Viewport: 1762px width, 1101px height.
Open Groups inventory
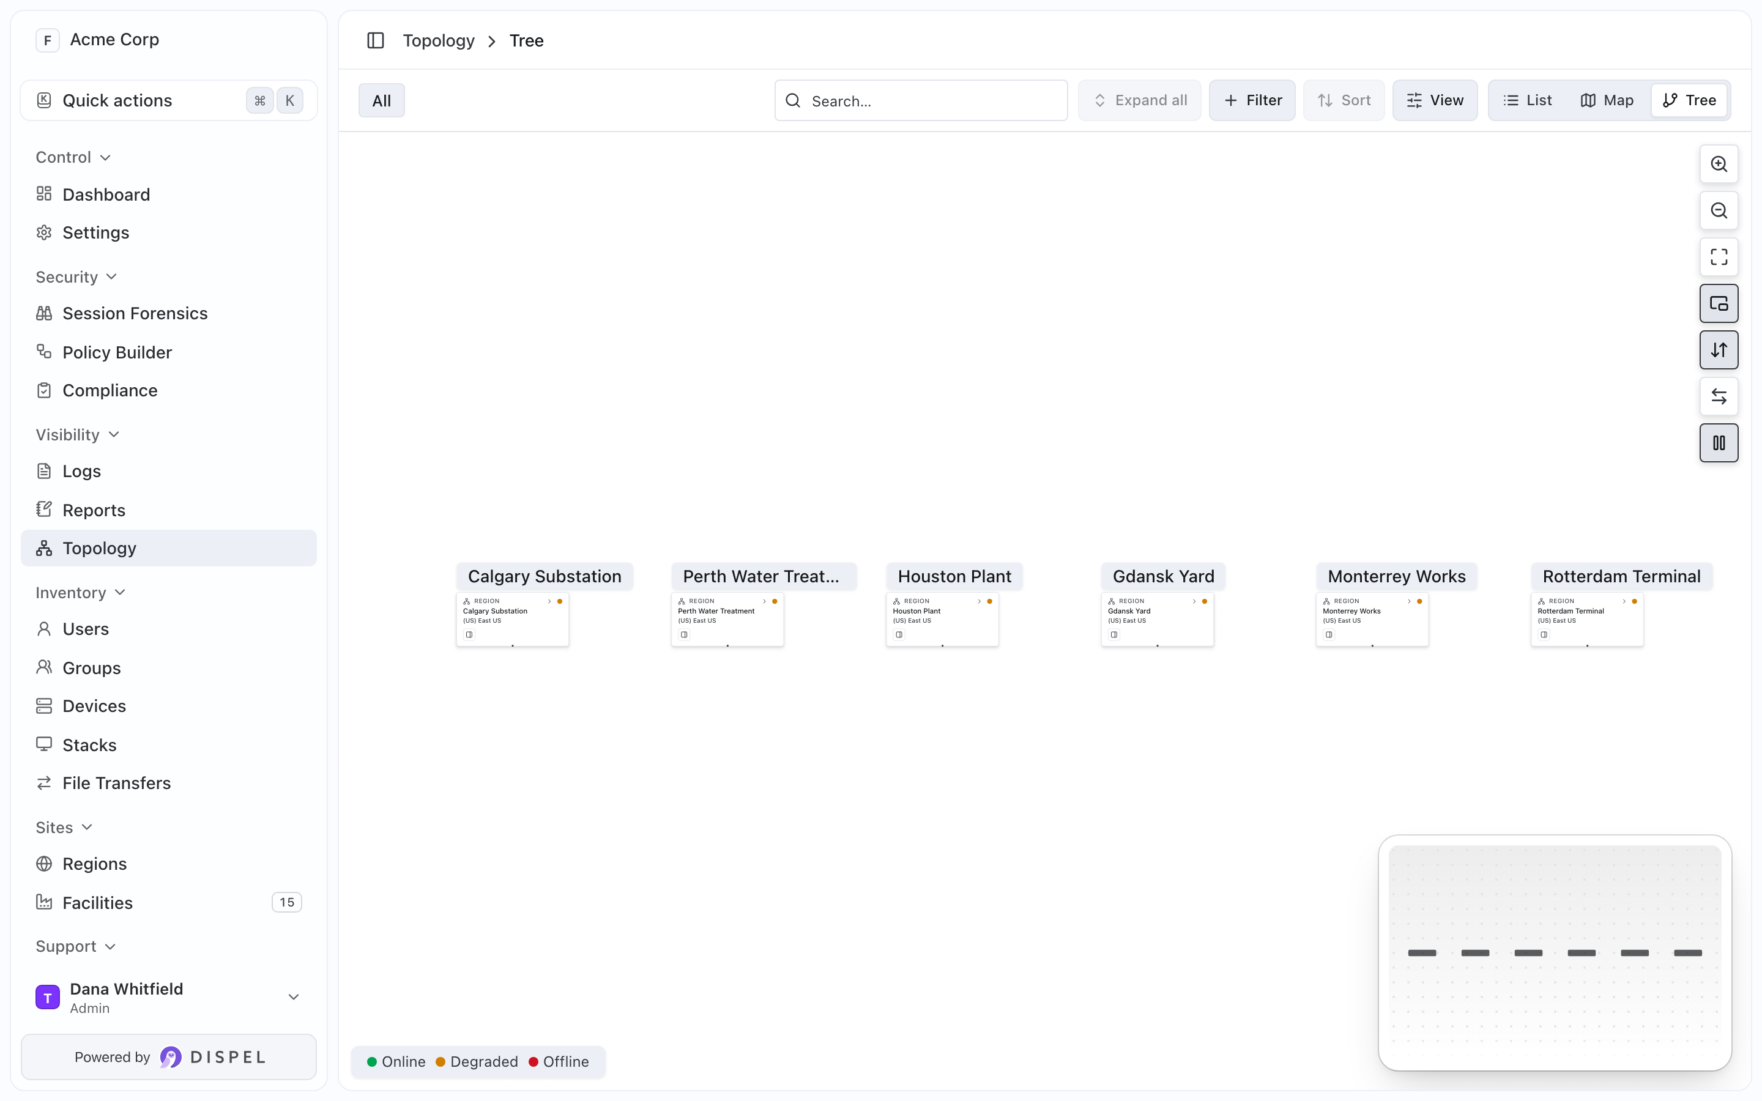(169, 668)
